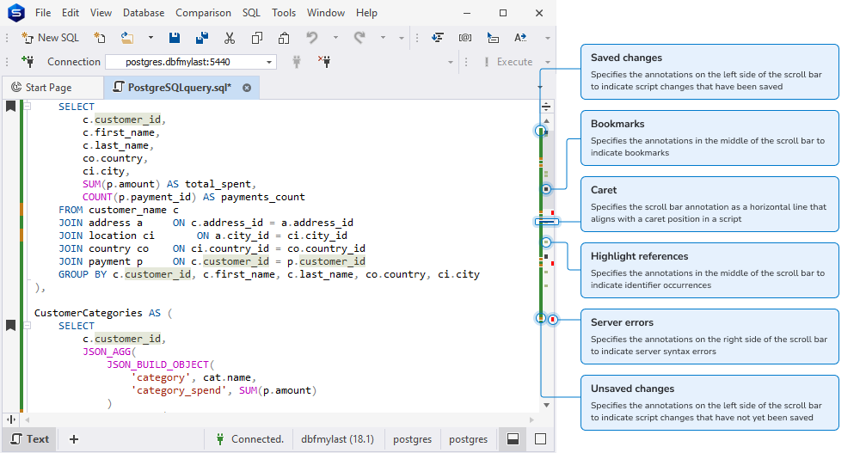This screenshot has width=860, height=453.
Task: Click the vertical scrollbar down arrow
Action: click(x=546, y=405)
